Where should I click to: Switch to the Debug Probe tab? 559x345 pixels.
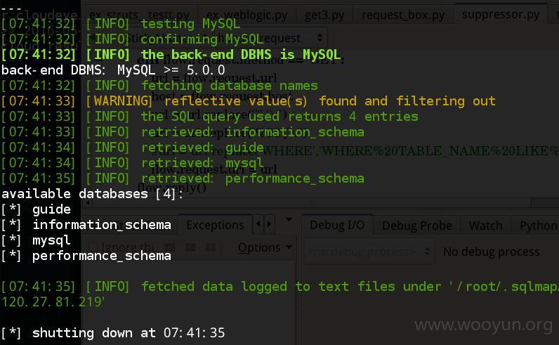click(416, 226)
